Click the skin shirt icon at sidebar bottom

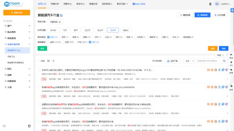point(29,126)
